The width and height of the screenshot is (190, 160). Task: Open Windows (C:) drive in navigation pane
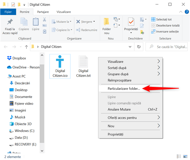point(22,131)
